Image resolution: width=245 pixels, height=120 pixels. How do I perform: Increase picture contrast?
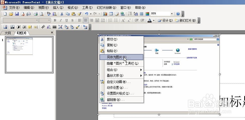(18, 27)
